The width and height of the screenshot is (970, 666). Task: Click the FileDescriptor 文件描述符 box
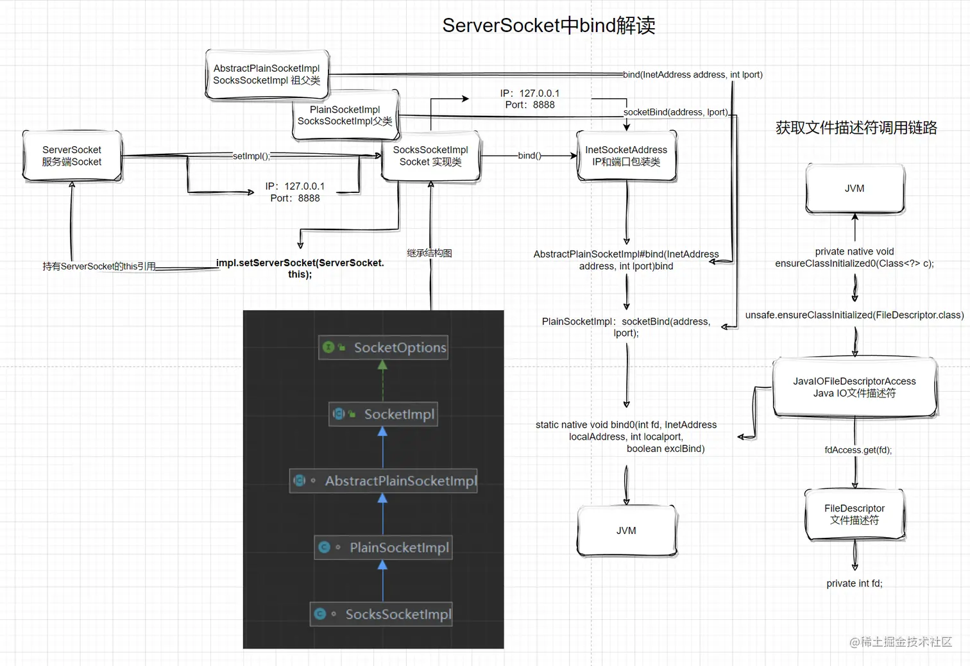tap(855, 514)
